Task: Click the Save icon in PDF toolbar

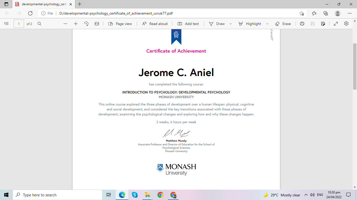Action: [313, 24]
